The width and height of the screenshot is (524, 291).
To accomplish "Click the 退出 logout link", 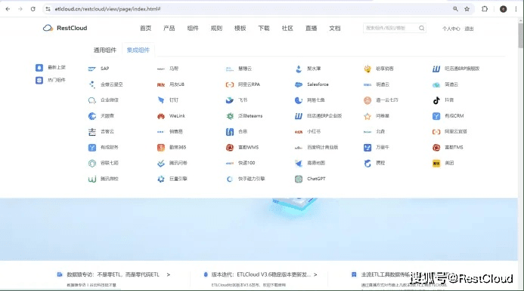I will pos(470,29).
